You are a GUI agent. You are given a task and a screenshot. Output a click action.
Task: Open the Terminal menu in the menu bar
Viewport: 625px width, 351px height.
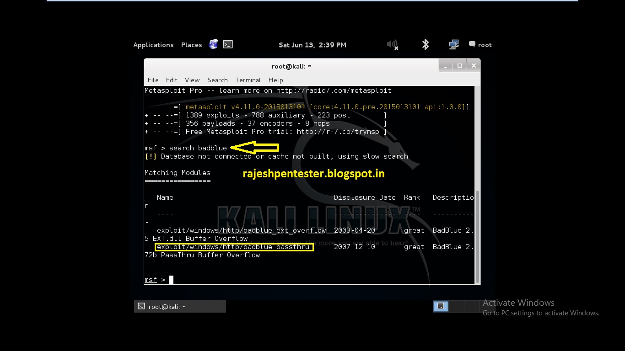click(248, 80)
